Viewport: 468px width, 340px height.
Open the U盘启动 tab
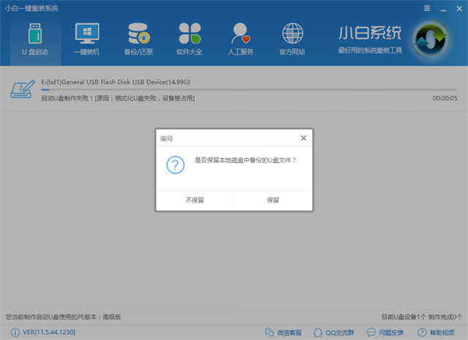click(35, 39)
